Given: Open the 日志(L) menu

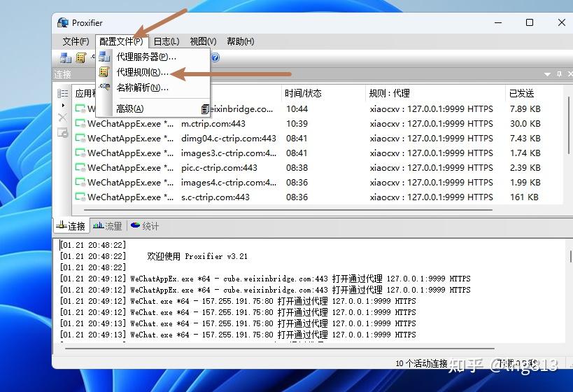Looking at the screenshot, I should click(167, 41).
